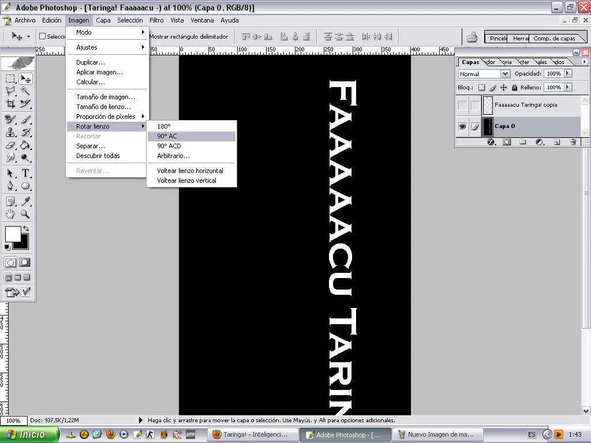Select the Zoom magnifier tool
The image size is (591, 443).
[x=25, y=215]
